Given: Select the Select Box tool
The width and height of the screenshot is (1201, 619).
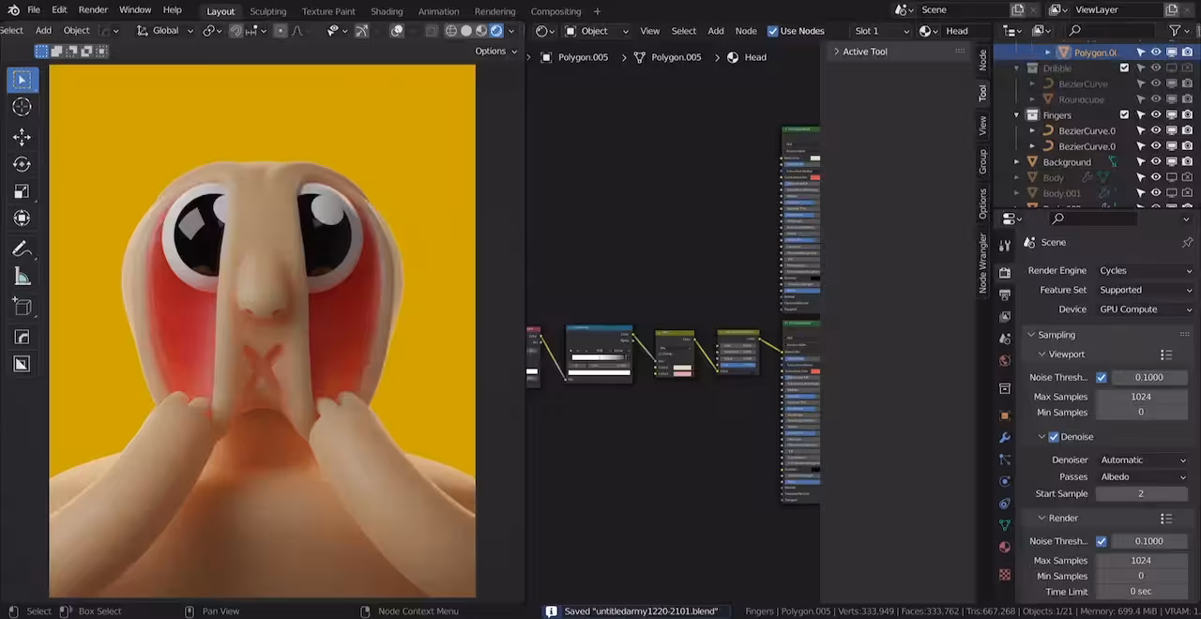Looking at the screenshot, I should [x=23, y=80].
